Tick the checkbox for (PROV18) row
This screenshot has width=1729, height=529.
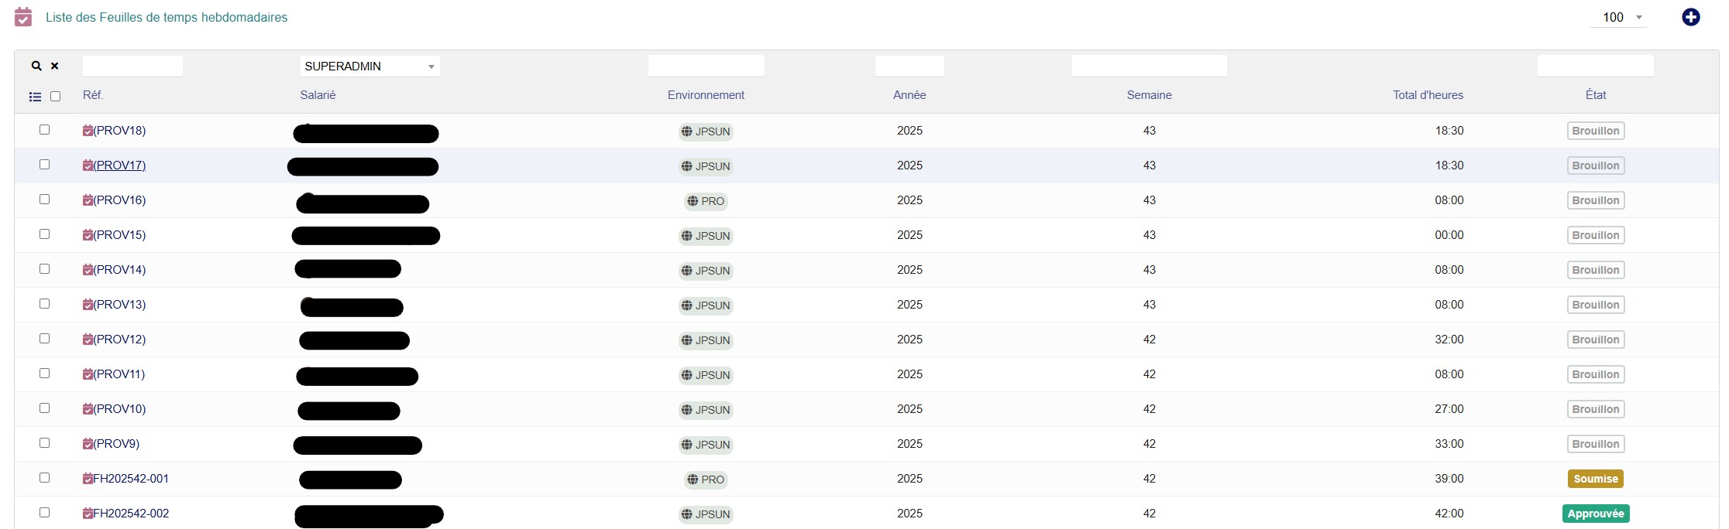[x=44, y=130]
